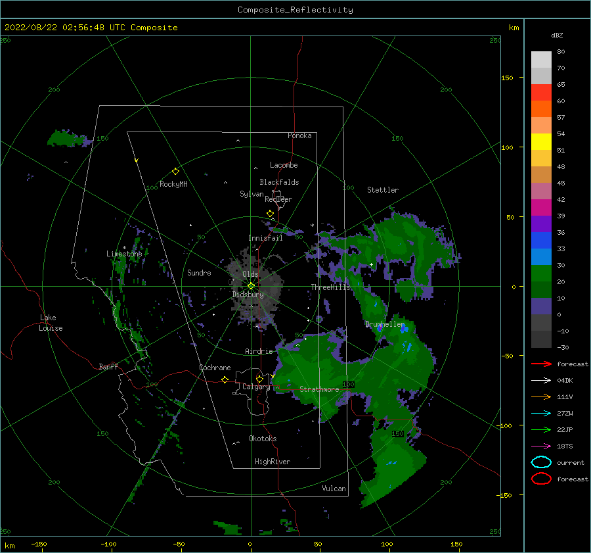Click the ThreeHills label
Image resolution: width=591 pixels, height=553 pixels.
pos(330,287)
